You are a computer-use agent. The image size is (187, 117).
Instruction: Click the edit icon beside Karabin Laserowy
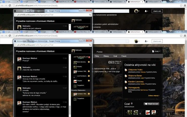click(126, 82)
